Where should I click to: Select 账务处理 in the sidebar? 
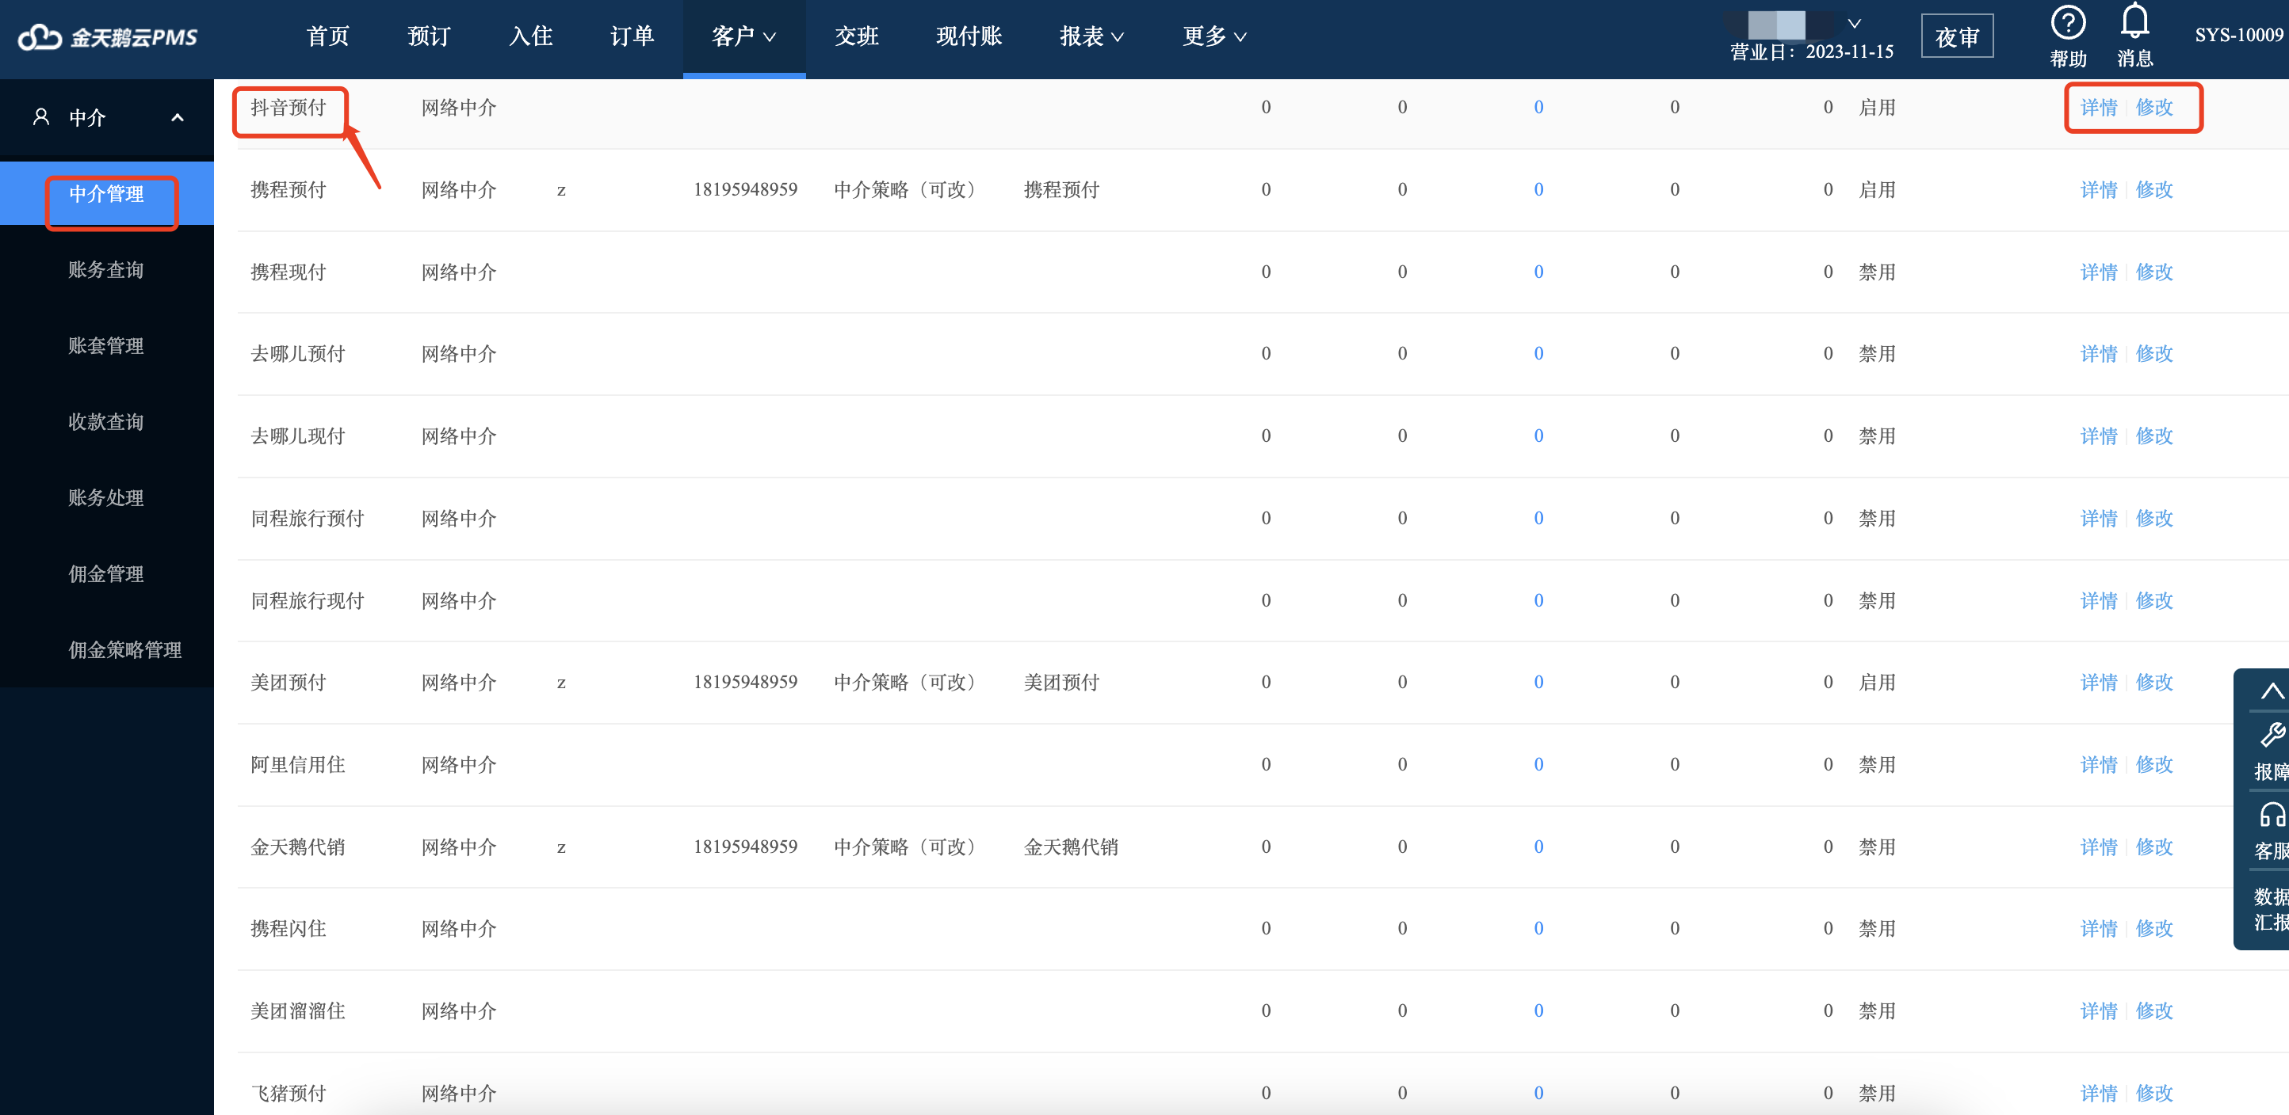[107, 498]
